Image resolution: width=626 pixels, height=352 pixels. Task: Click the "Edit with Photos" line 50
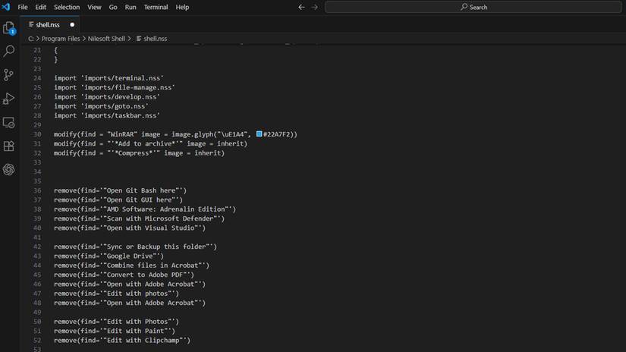(116, 322)
